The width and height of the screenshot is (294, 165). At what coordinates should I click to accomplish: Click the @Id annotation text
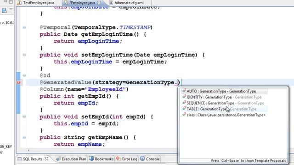[x=45, y=76]
